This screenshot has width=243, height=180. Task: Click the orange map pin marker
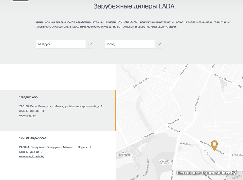coord(214,146)
